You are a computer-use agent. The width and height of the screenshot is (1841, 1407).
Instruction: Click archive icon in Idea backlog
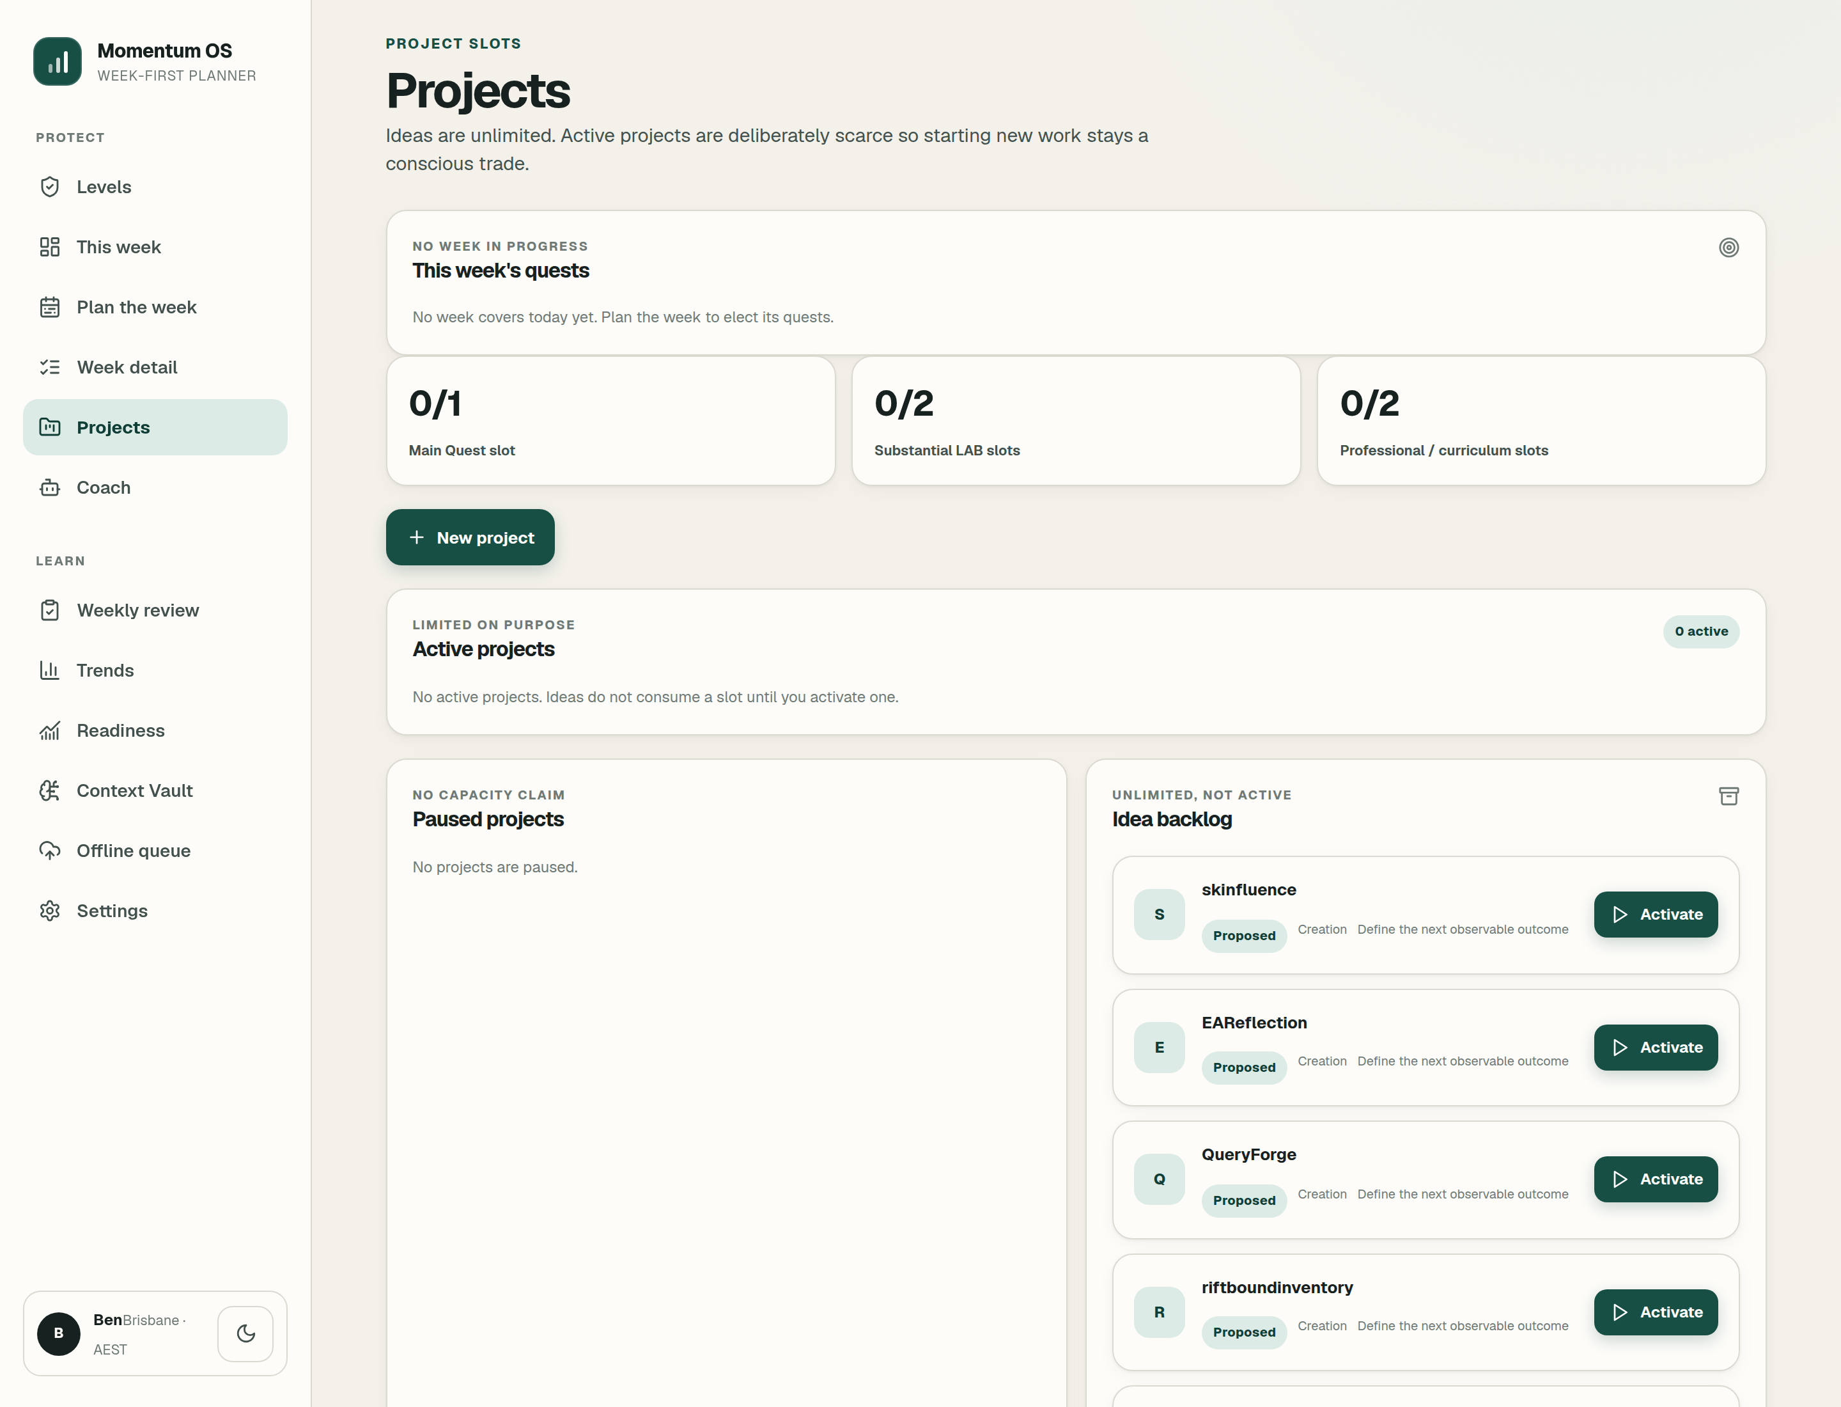click(1729, 796)
